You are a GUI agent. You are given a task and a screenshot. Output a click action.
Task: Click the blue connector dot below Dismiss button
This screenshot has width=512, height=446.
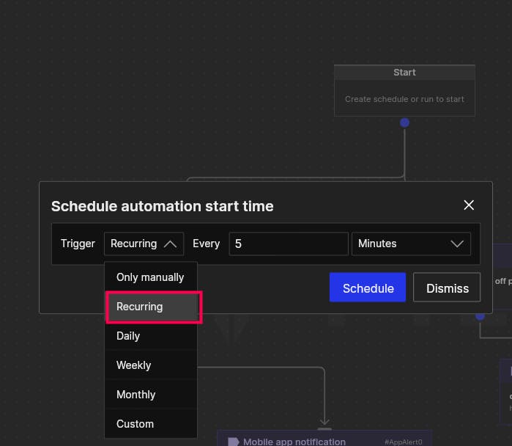point(480,316)
